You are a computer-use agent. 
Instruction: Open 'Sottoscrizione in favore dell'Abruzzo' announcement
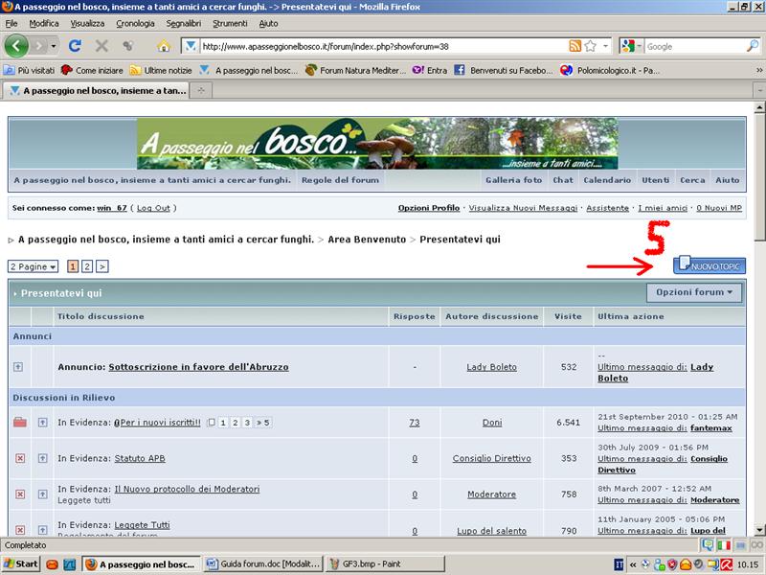click(198, 367)
